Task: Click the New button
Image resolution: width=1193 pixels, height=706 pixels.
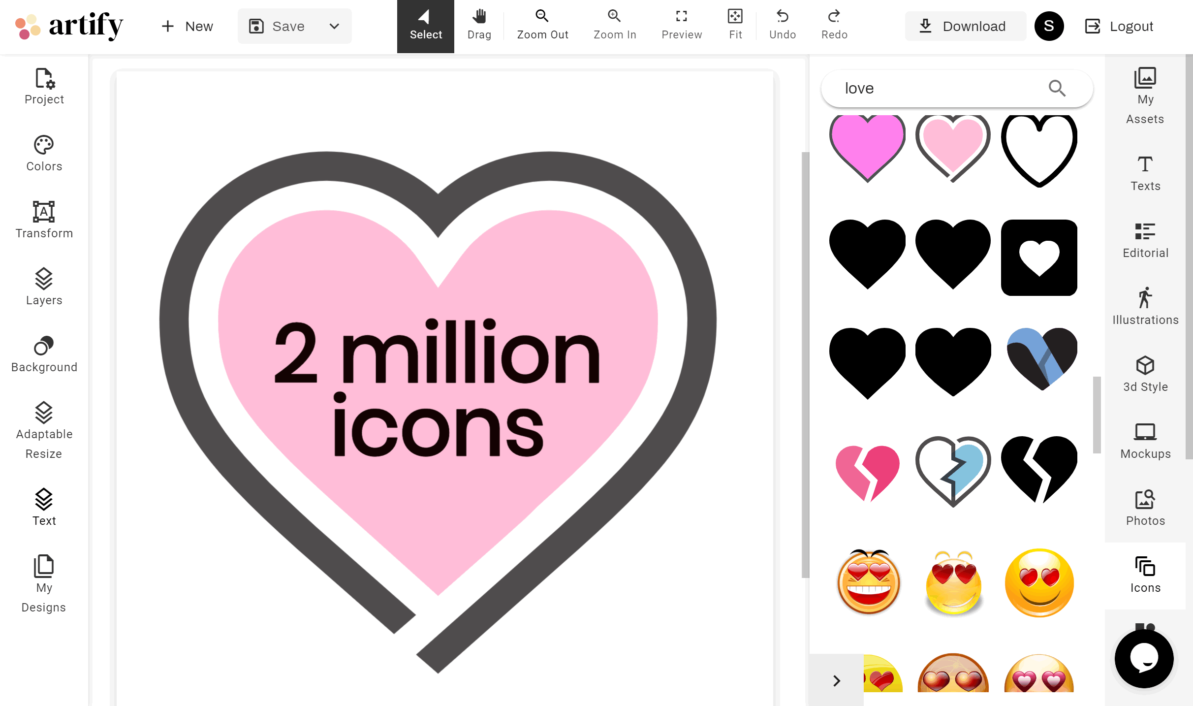Action: (187, 26)
